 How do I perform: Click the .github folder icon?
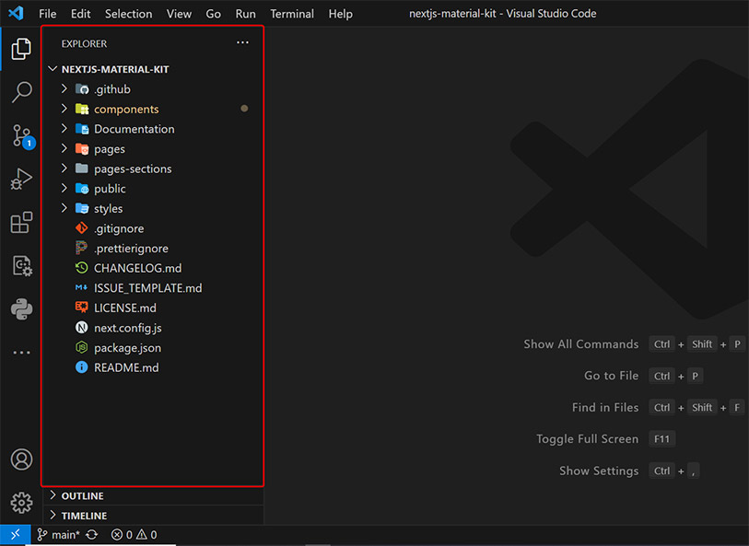point(82,89)
